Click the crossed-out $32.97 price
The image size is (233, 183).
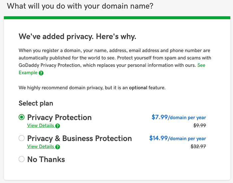pos(198,146)
